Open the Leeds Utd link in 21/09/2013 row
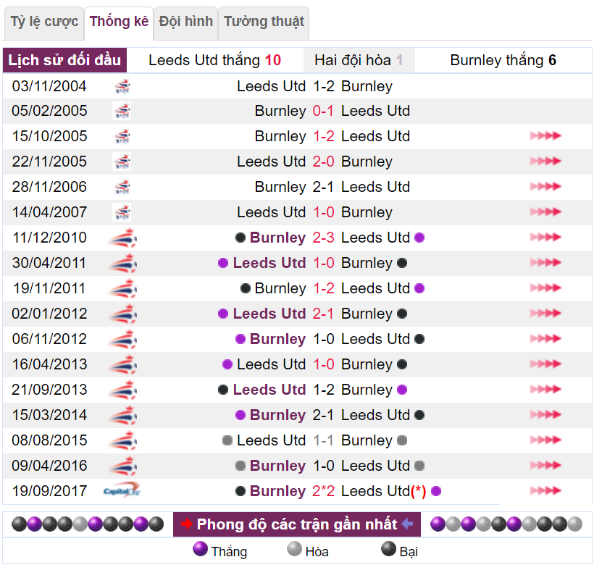Viewport: 594px width, 570px height. (x=269, y=390)
